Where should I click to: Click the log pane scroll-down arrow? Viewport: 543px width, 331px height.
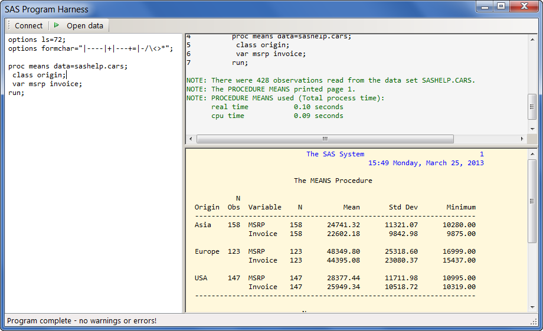(532, 129)
